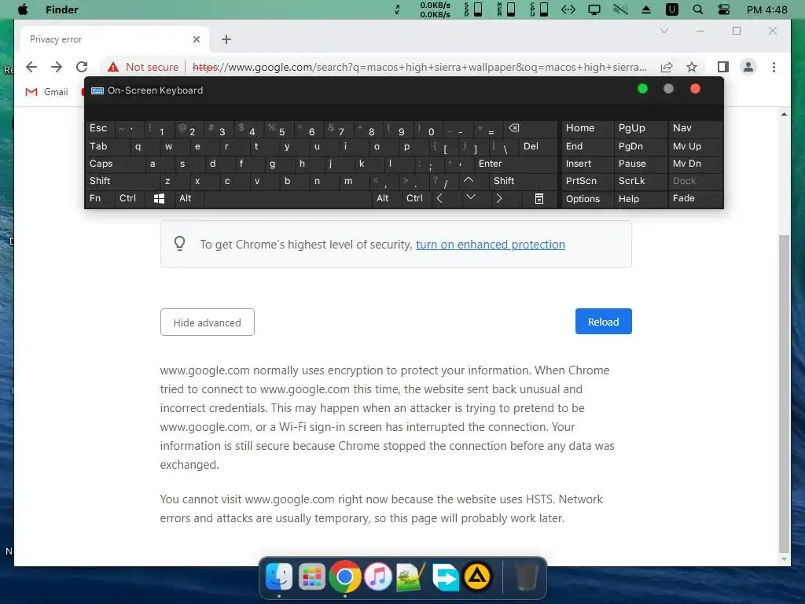Select the Privacy error tab
The width and height of the screenshot is (805, 604).
click(114, 39)
